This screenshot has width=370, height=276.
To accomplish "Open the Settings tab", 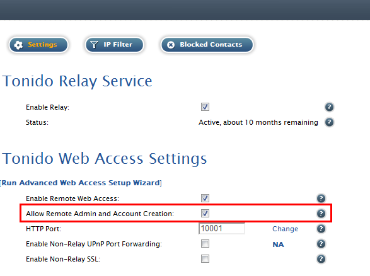I will point(38,45).
